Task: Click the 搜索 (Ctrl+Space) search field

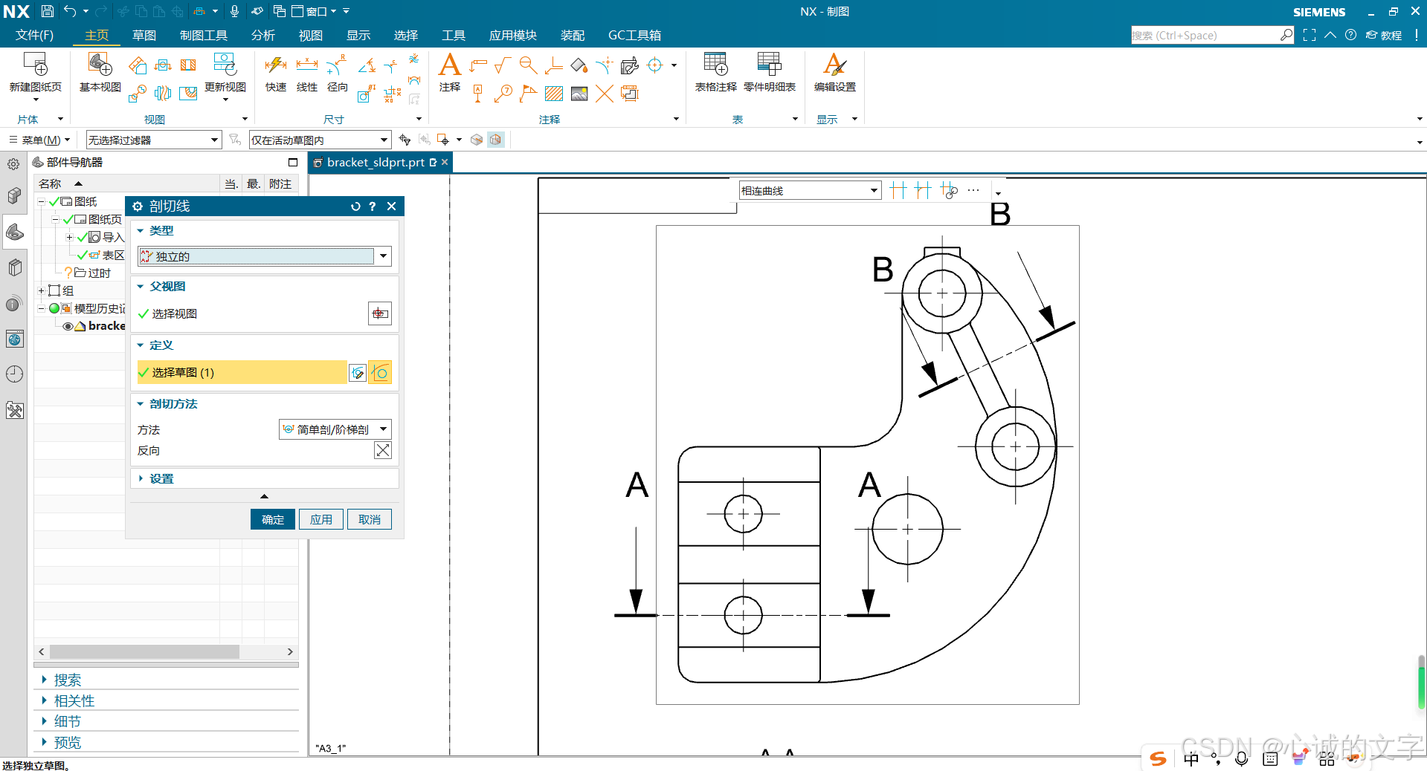Action: click(1213, 35)
